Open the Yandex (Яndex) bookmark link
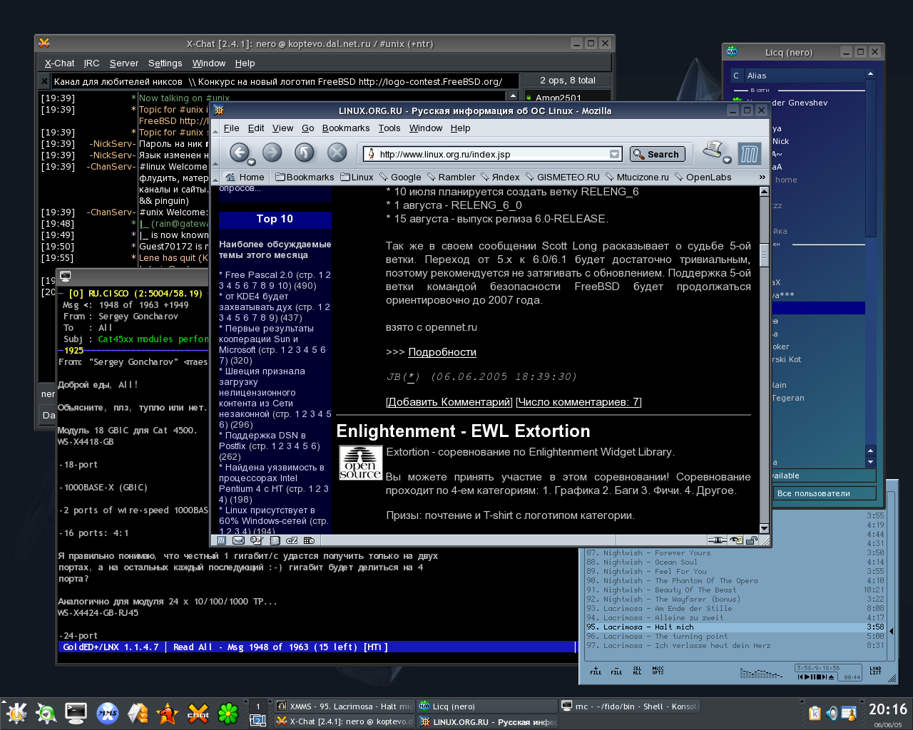This screenshot has height=730, width=913. [500, 177]
